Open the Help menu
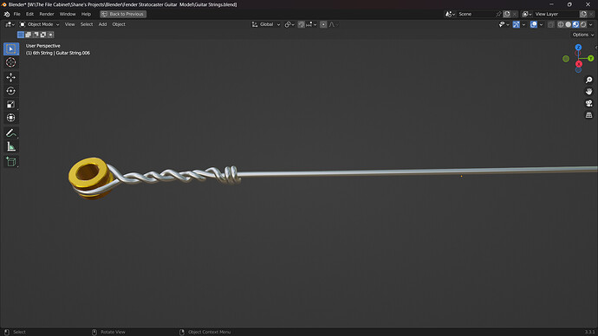The image size is (598, 336). (86, 14)
